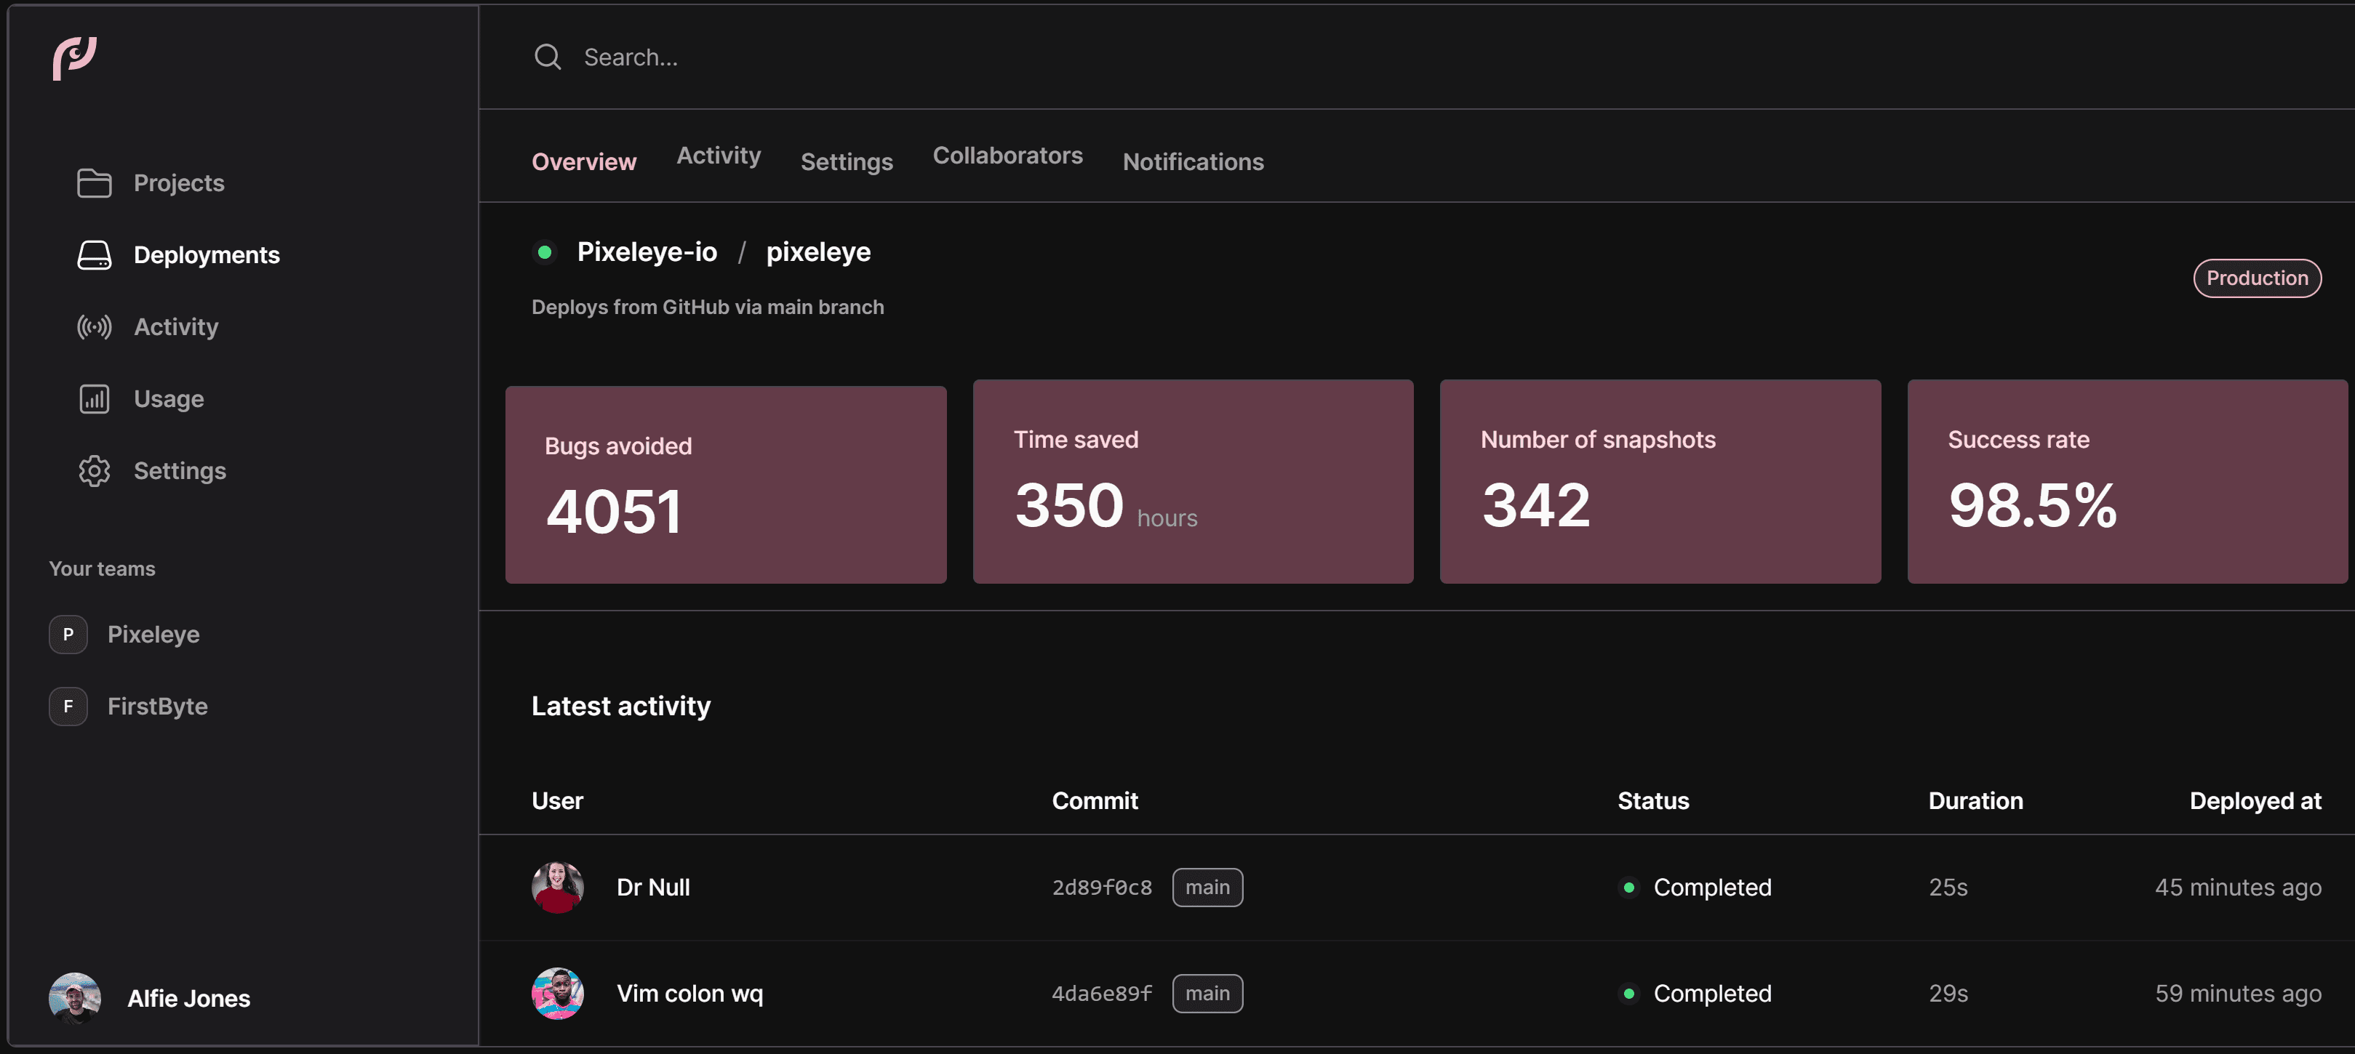
Task: Switch to the Activity tab
Action: (718, 156)
